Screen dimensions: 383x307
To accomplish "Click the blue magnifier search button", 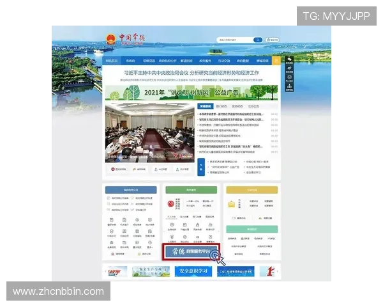I will tap(257, 40).
